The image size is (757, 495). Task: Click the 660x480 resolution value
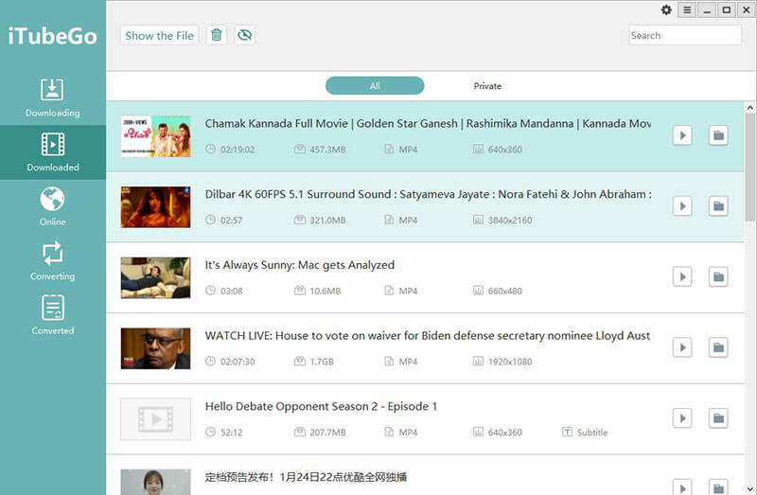click(x=505, y=292)
